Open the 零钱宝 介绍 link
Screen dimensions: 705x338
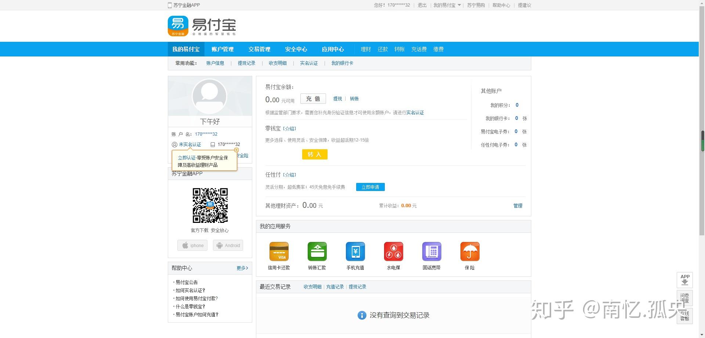tap(290, 129)
